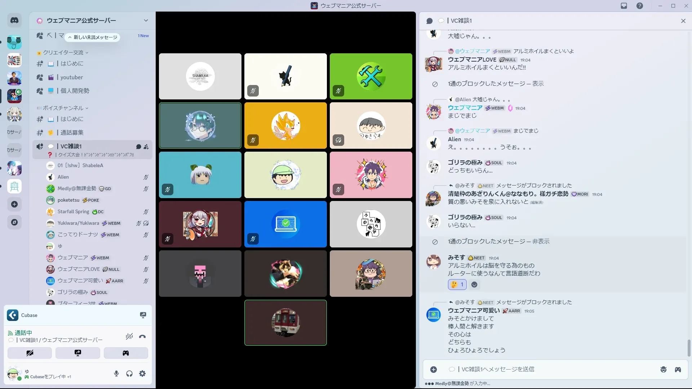The image size is (692, 389).
Task: Collapse the ボイスチャンネル category
Action: [63, 108]
